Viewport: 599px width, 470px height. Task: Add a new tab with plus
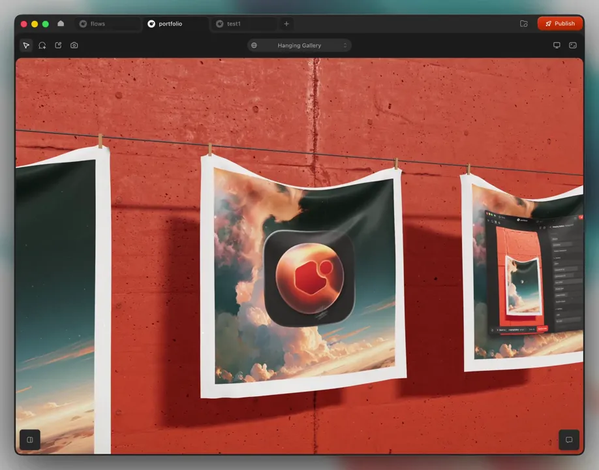click(x=286, y=23)
